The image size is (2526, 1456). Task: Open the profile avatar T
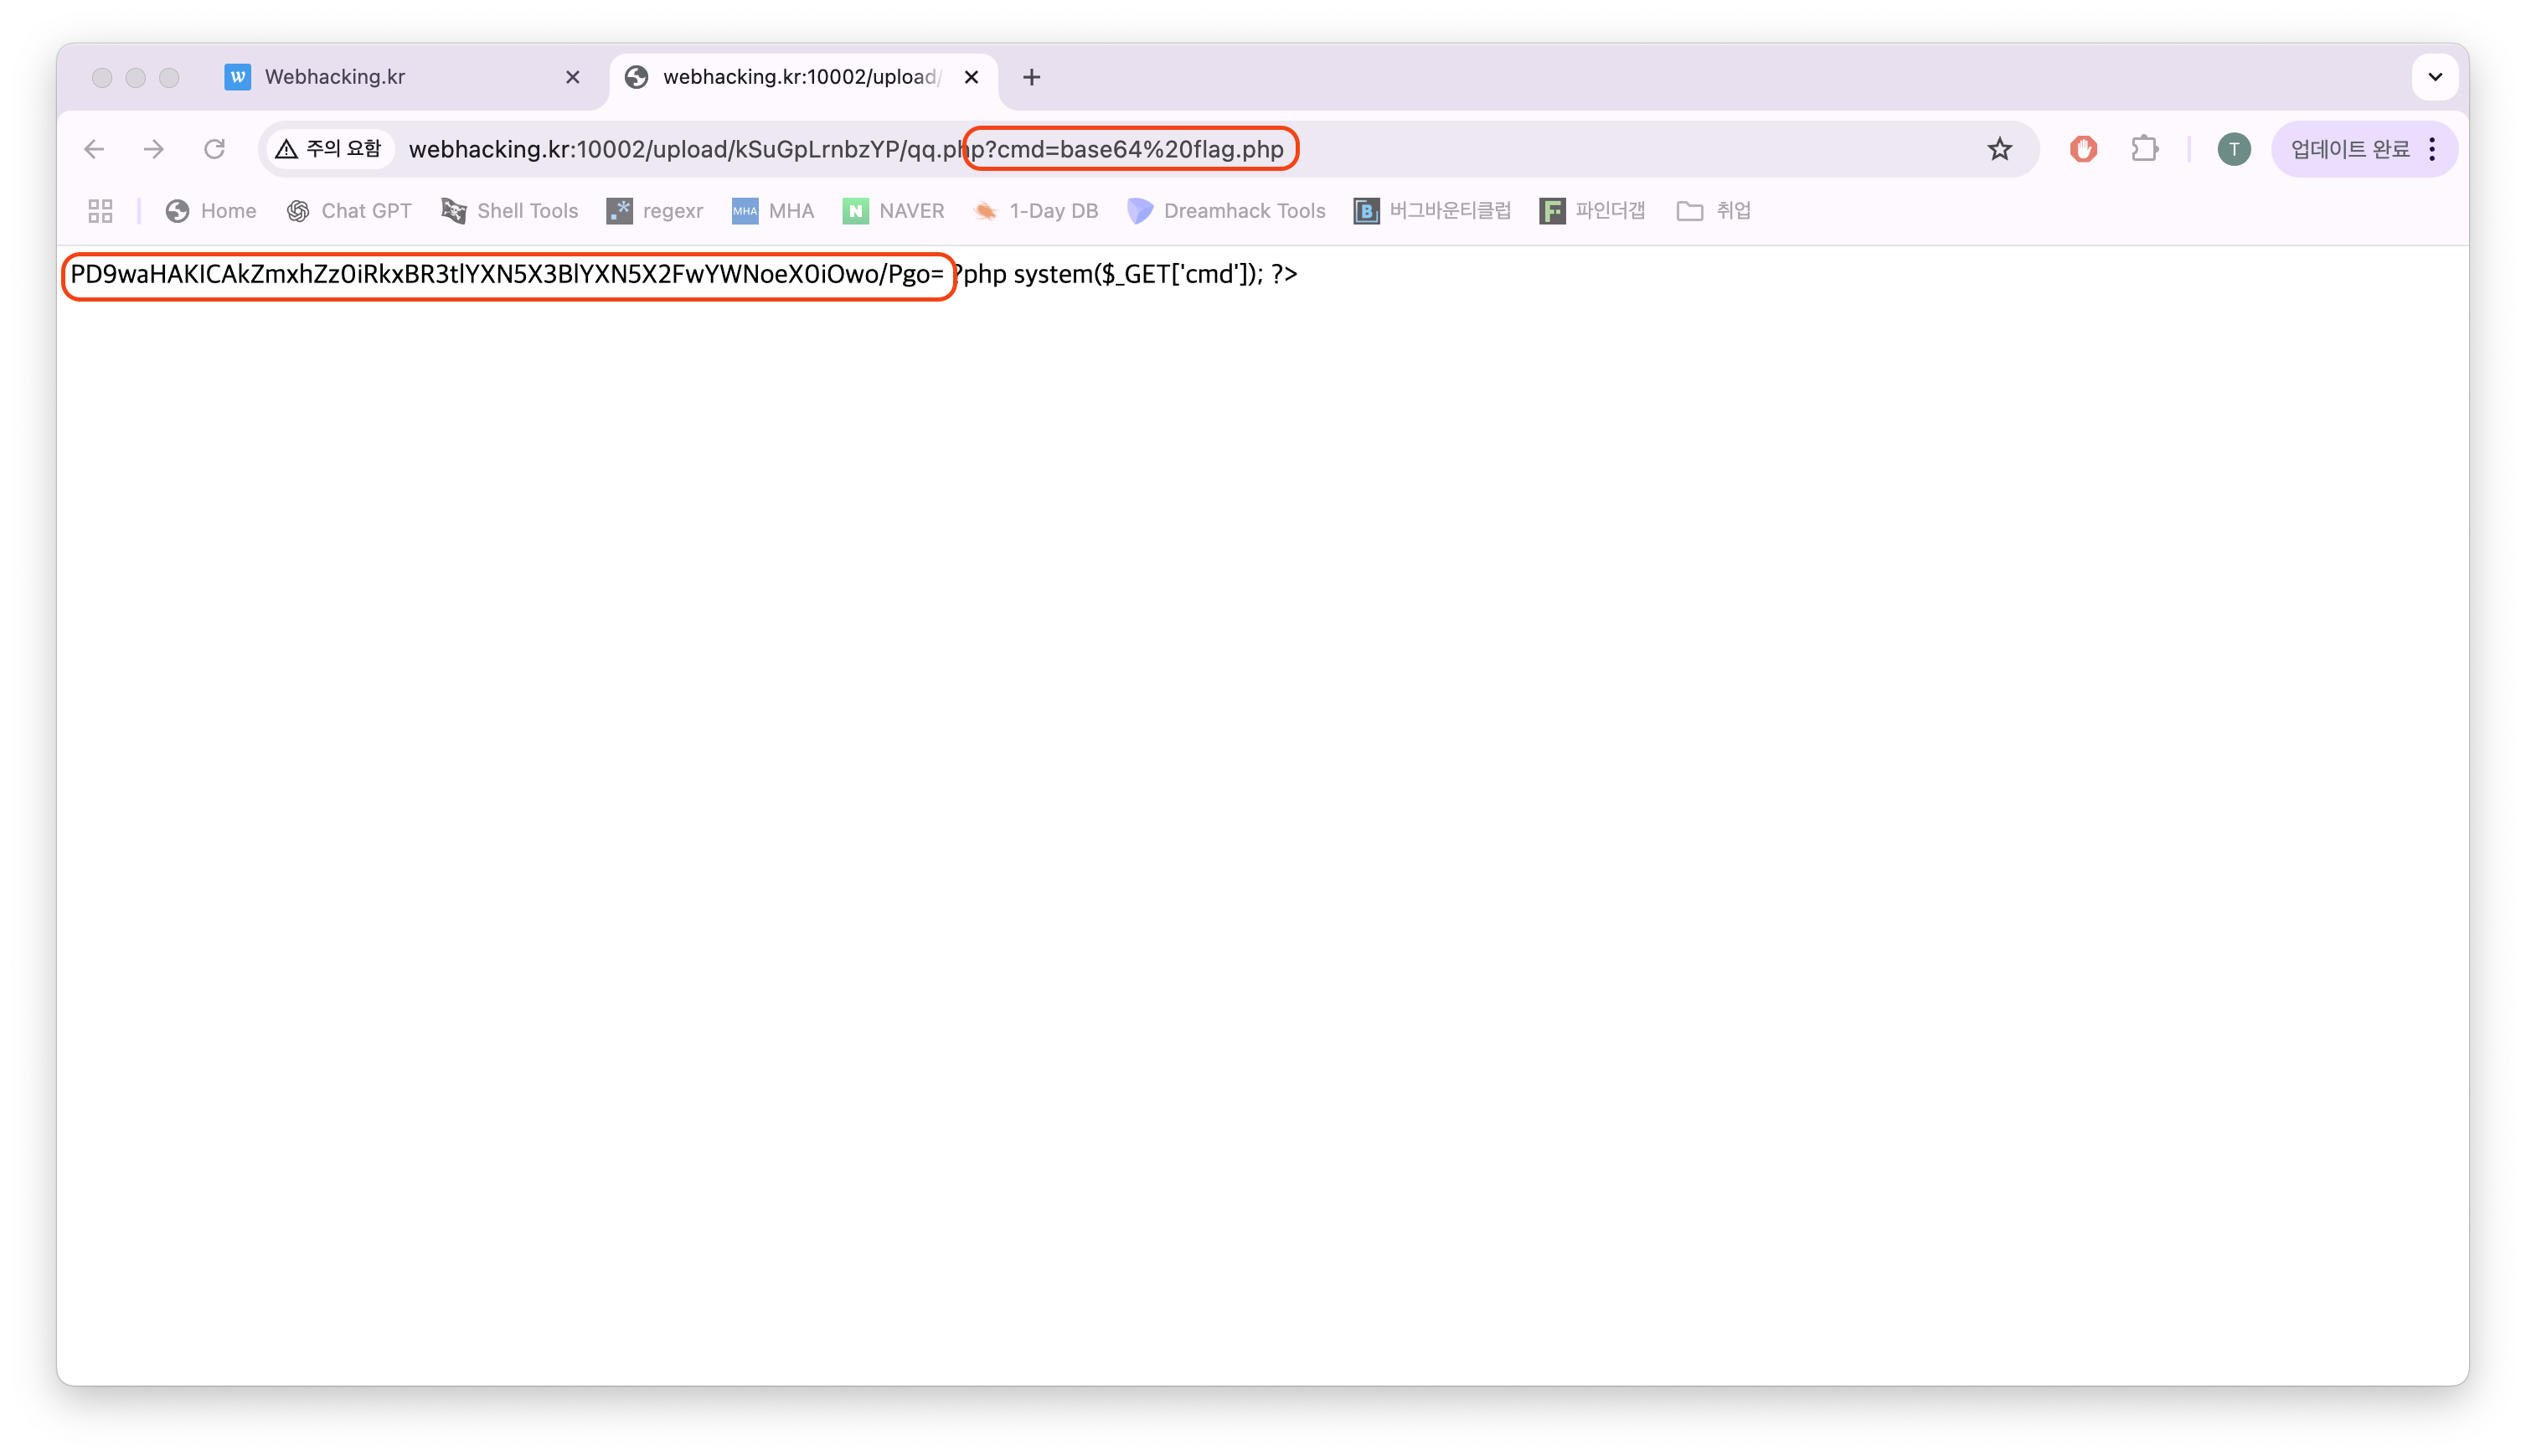click(x=2233, y=149)
